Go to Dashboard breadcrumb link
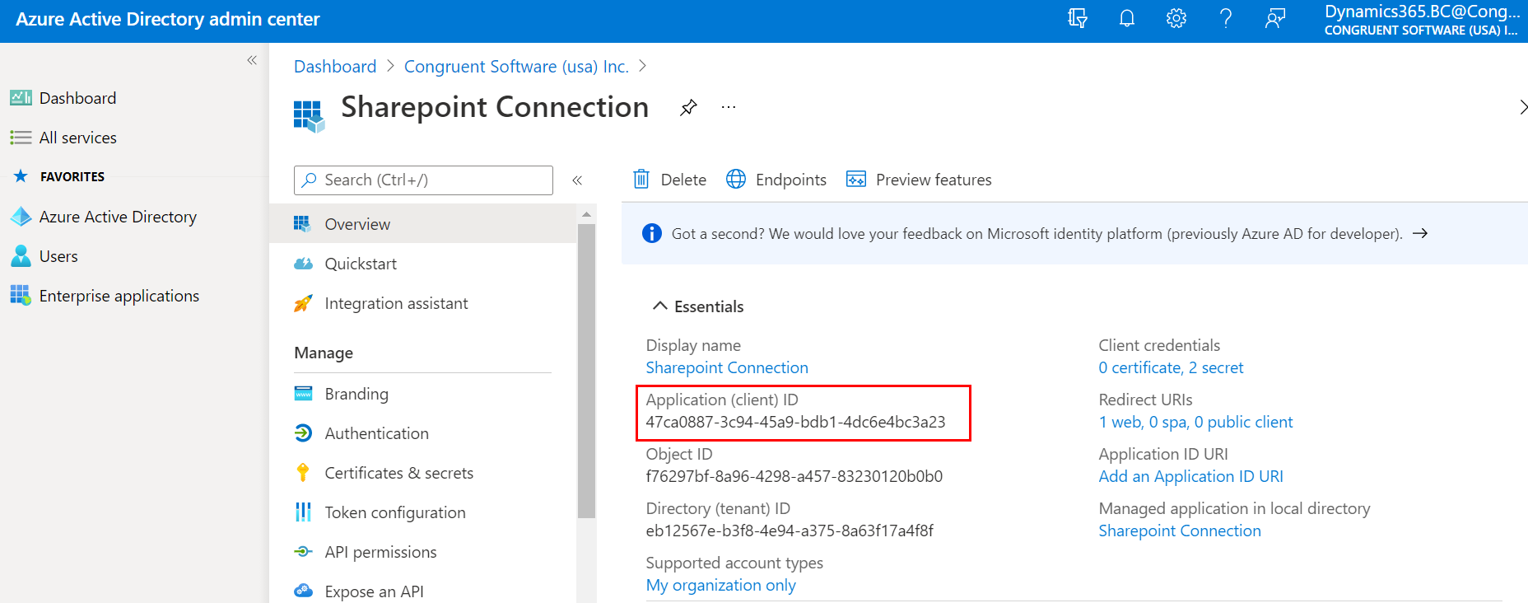The height and width of the screenshot is (603, 1528). 335,67
